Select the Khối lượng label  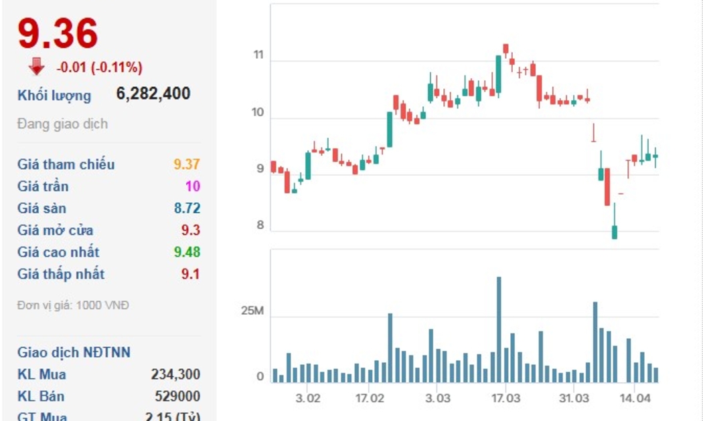pos(54,95)
